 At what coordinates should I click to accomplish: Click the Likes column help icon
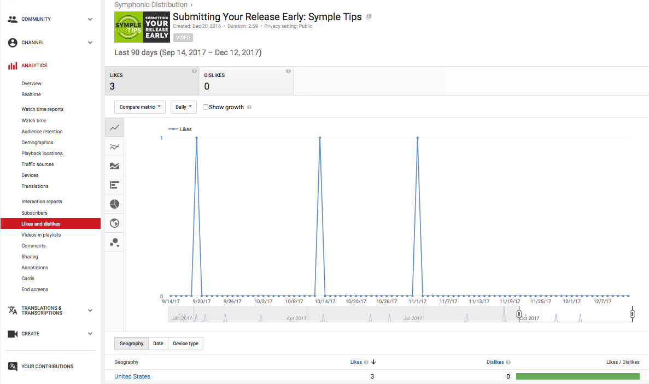tap(366, 362)
